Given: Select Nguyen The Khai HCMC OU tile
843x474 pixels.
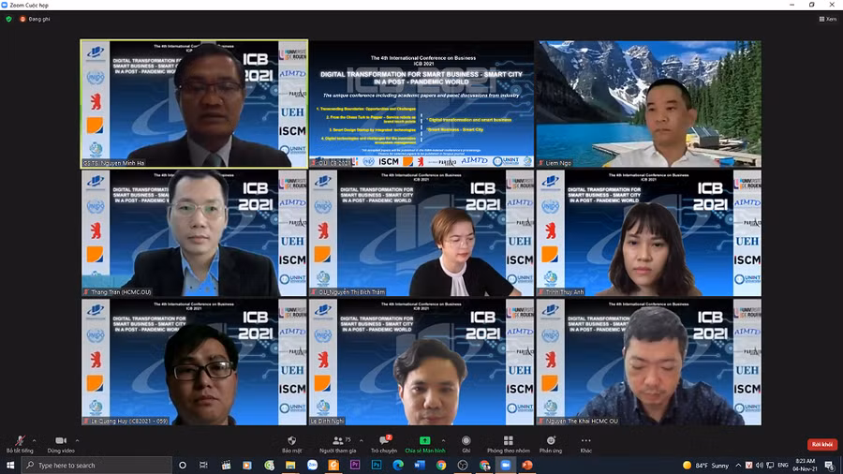Looking at the screenshot, I should [x=649, y=363].
